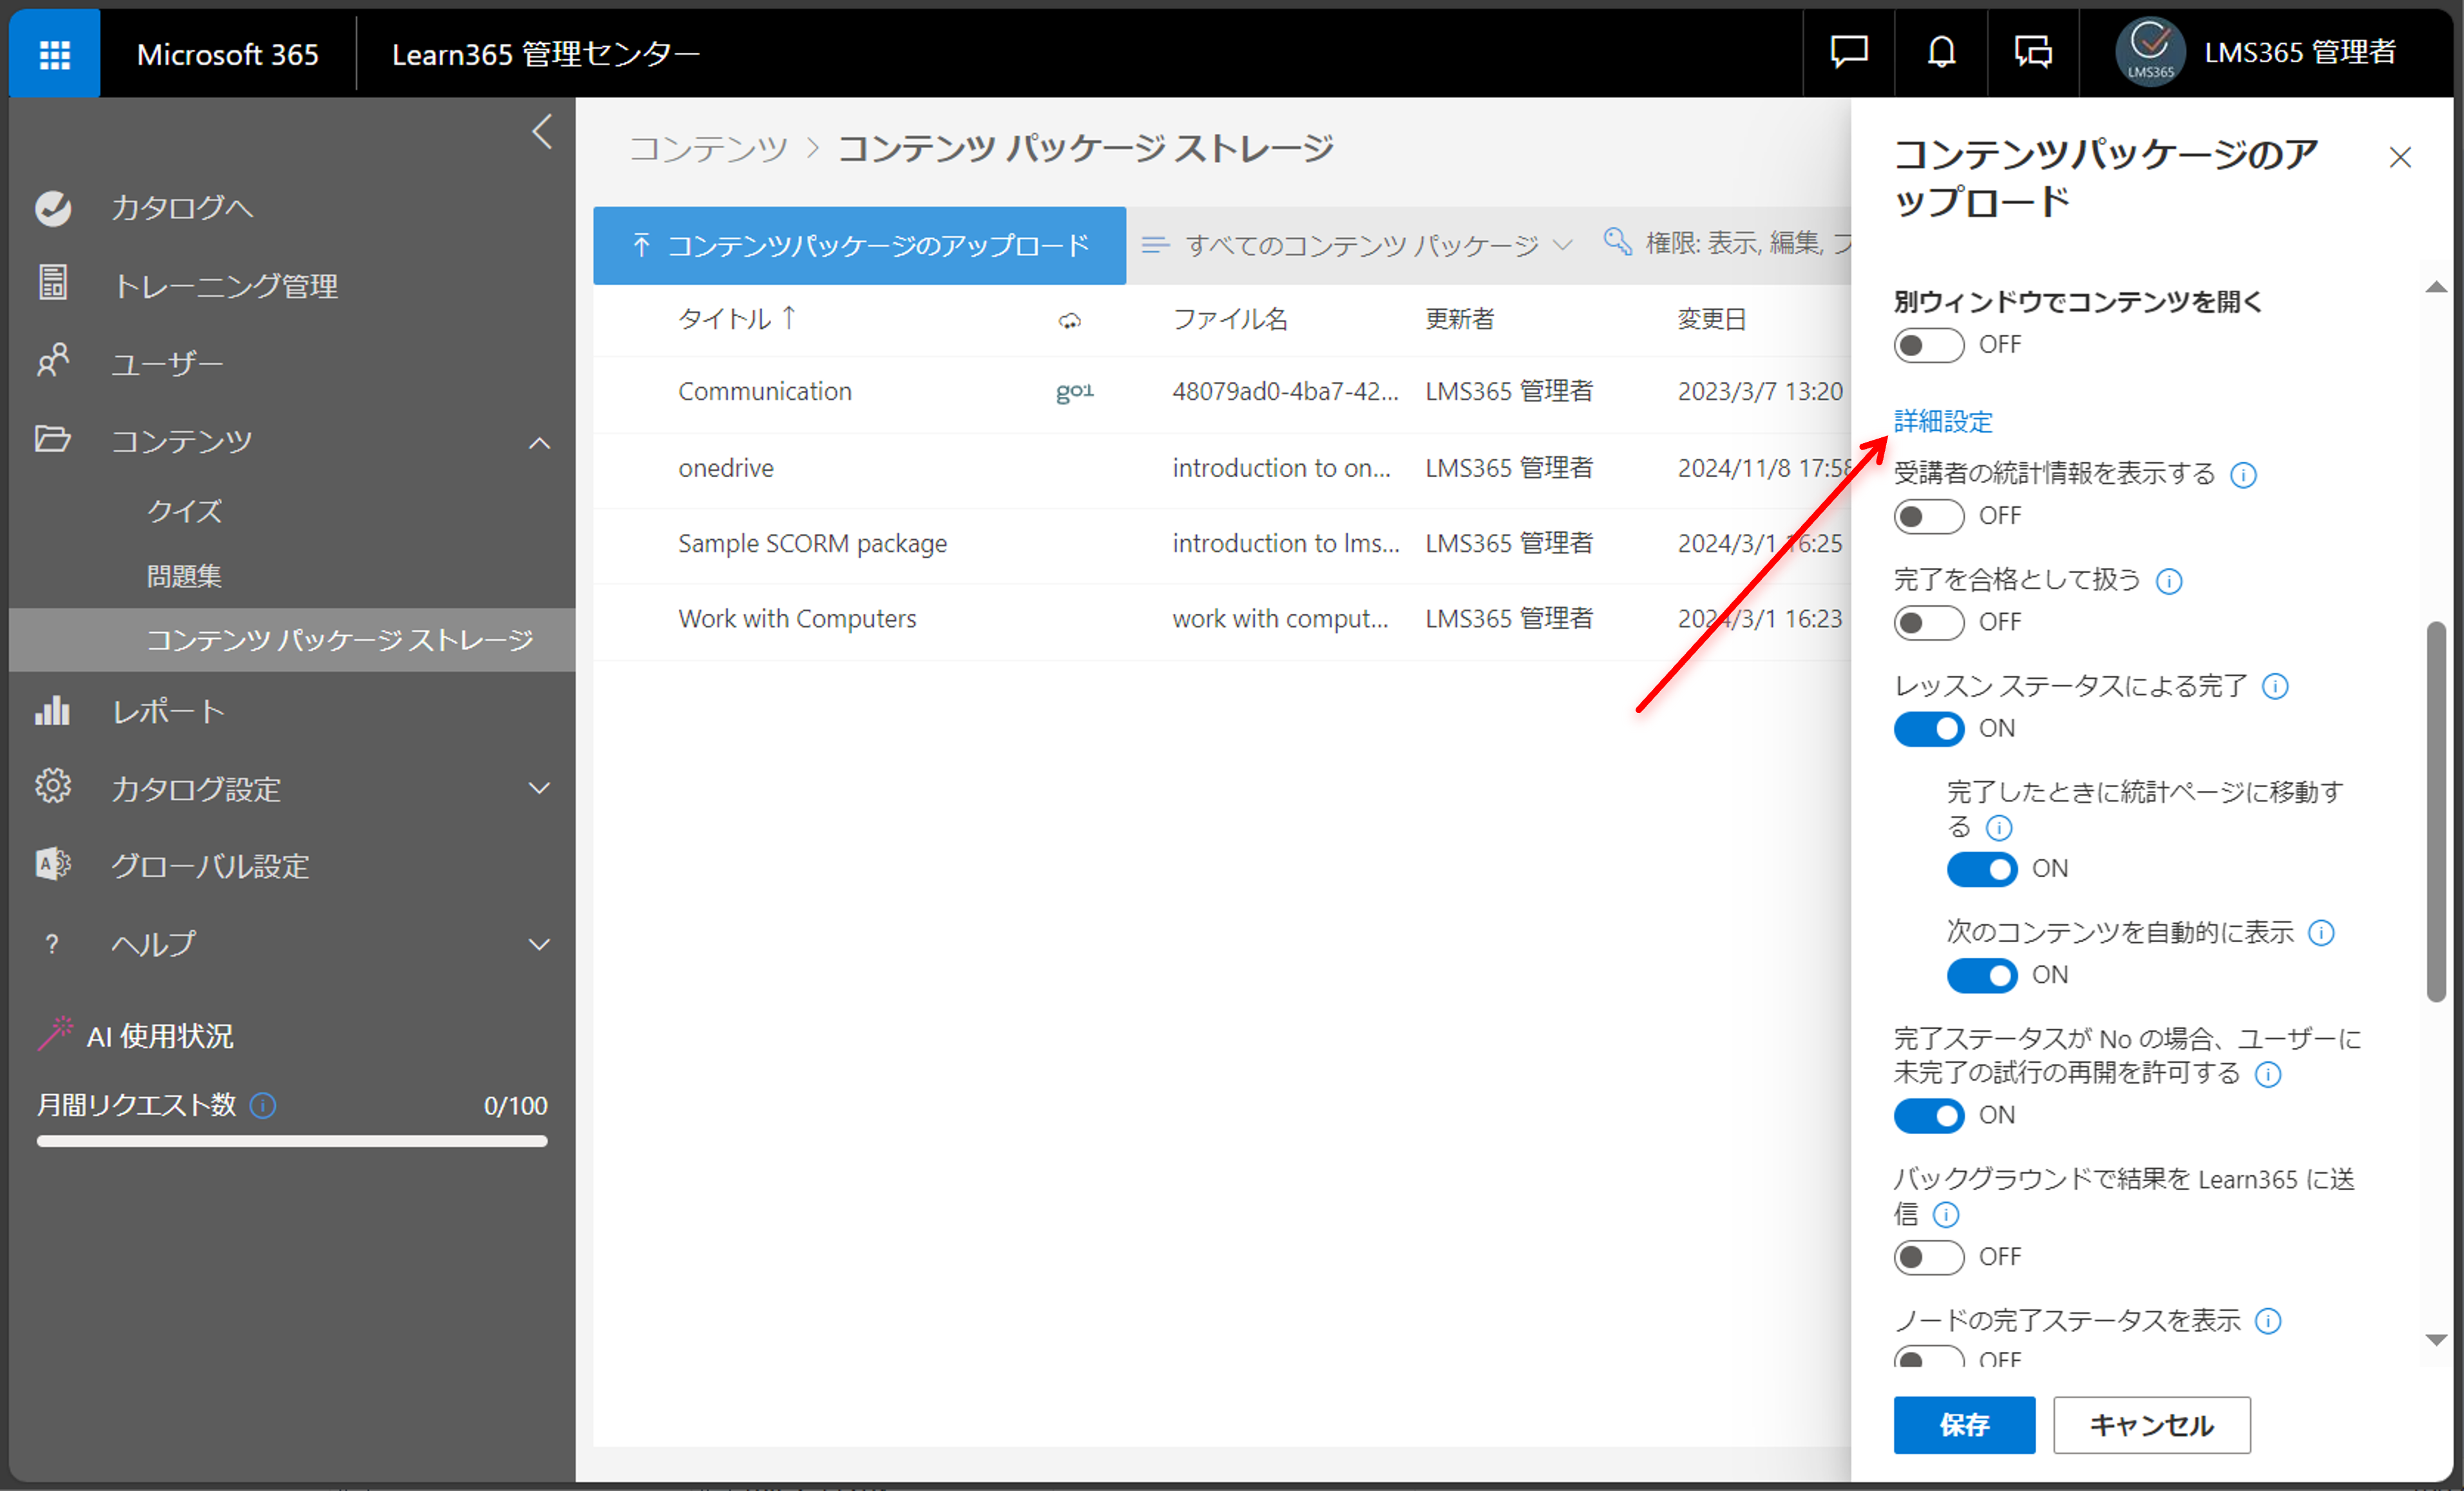Click info icon beside 受講者の統計情報を表示する
Screen dimensions: 2464x1491
(x=2243, y=475)
